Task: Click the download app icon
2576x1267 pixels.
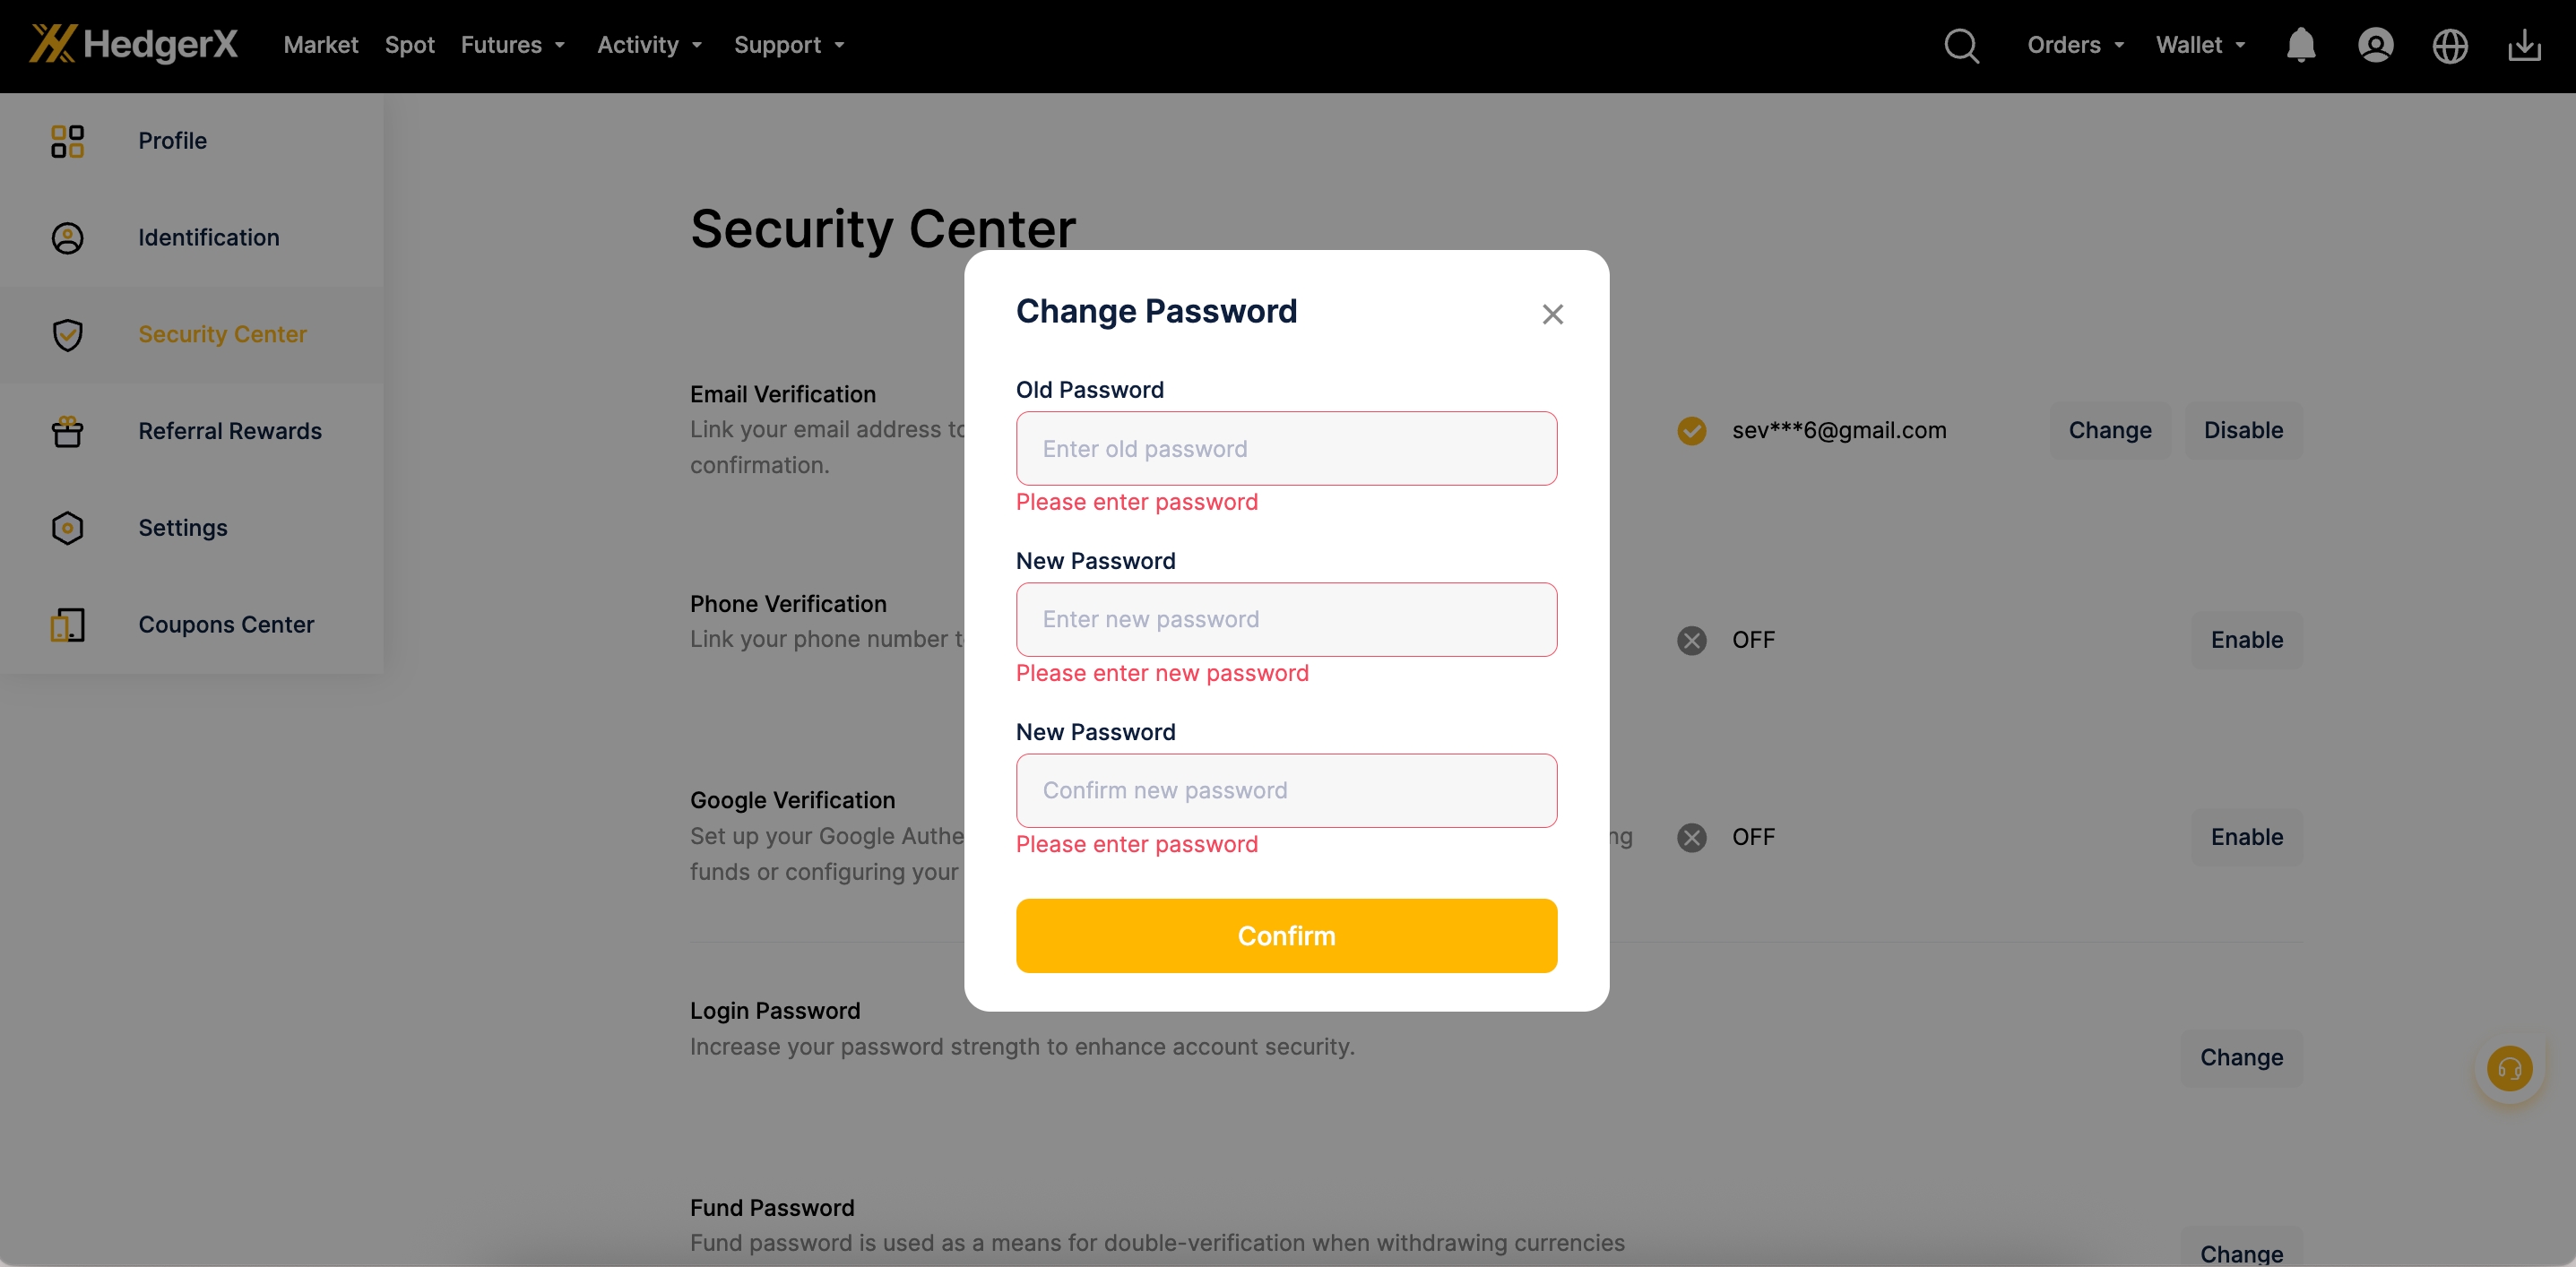Action: [x=2524, y=46]
